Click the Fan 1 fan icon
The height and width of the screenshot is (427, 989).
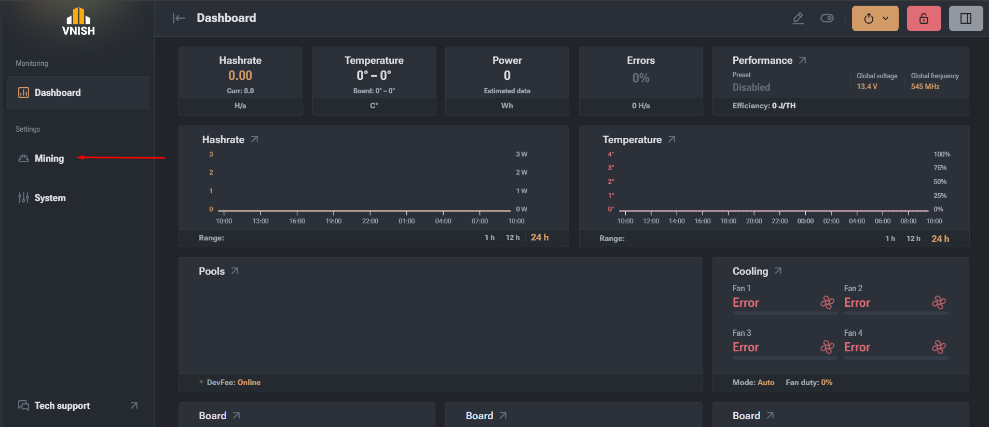point(828,303)
